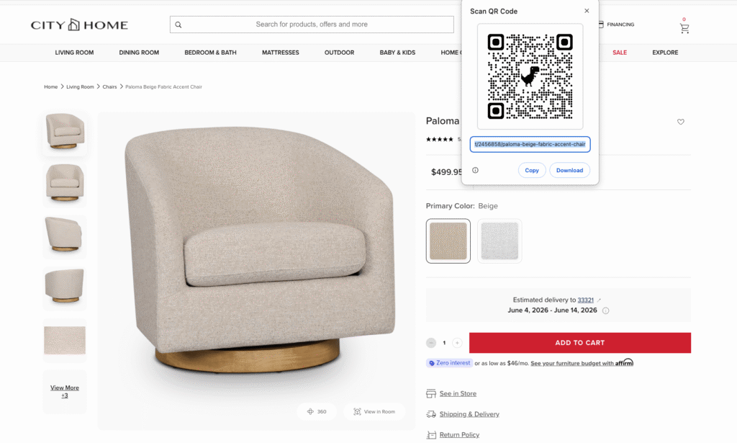Increase quantity with plus button
This screenshot has width=737, height=443.
click(457, 343)
